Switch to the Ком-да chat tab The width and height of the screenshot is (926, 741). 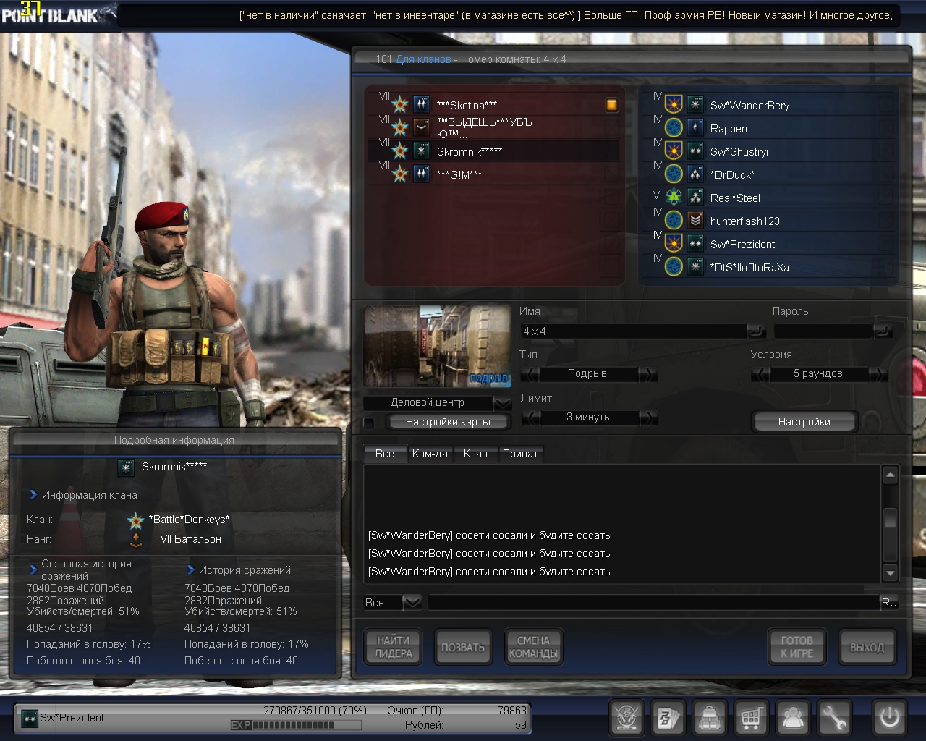430,454
